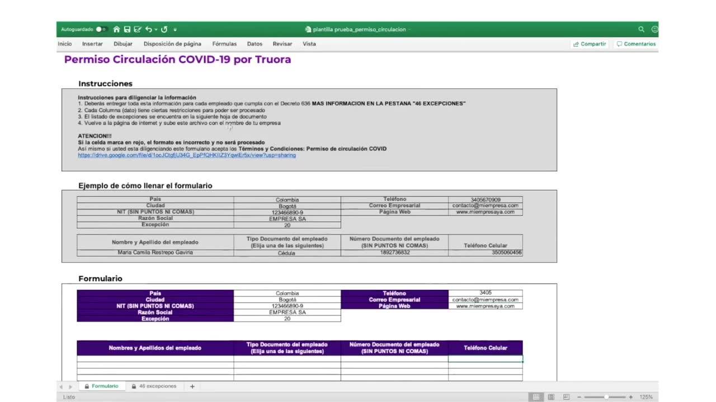Select Formulario País cell with Colombia
The height and width of the screenshot is (402, 716).
(x=287, y=293)
